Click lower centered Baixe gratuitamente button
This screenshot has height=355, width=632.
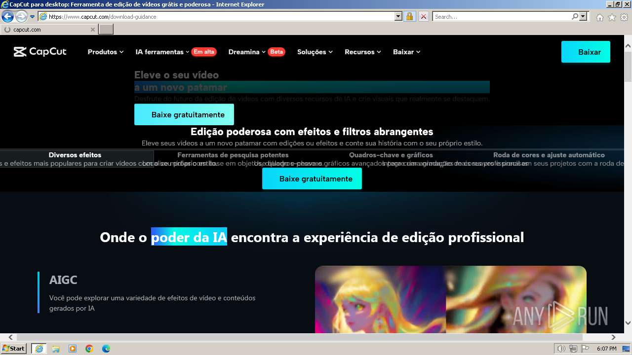point(312,178)
